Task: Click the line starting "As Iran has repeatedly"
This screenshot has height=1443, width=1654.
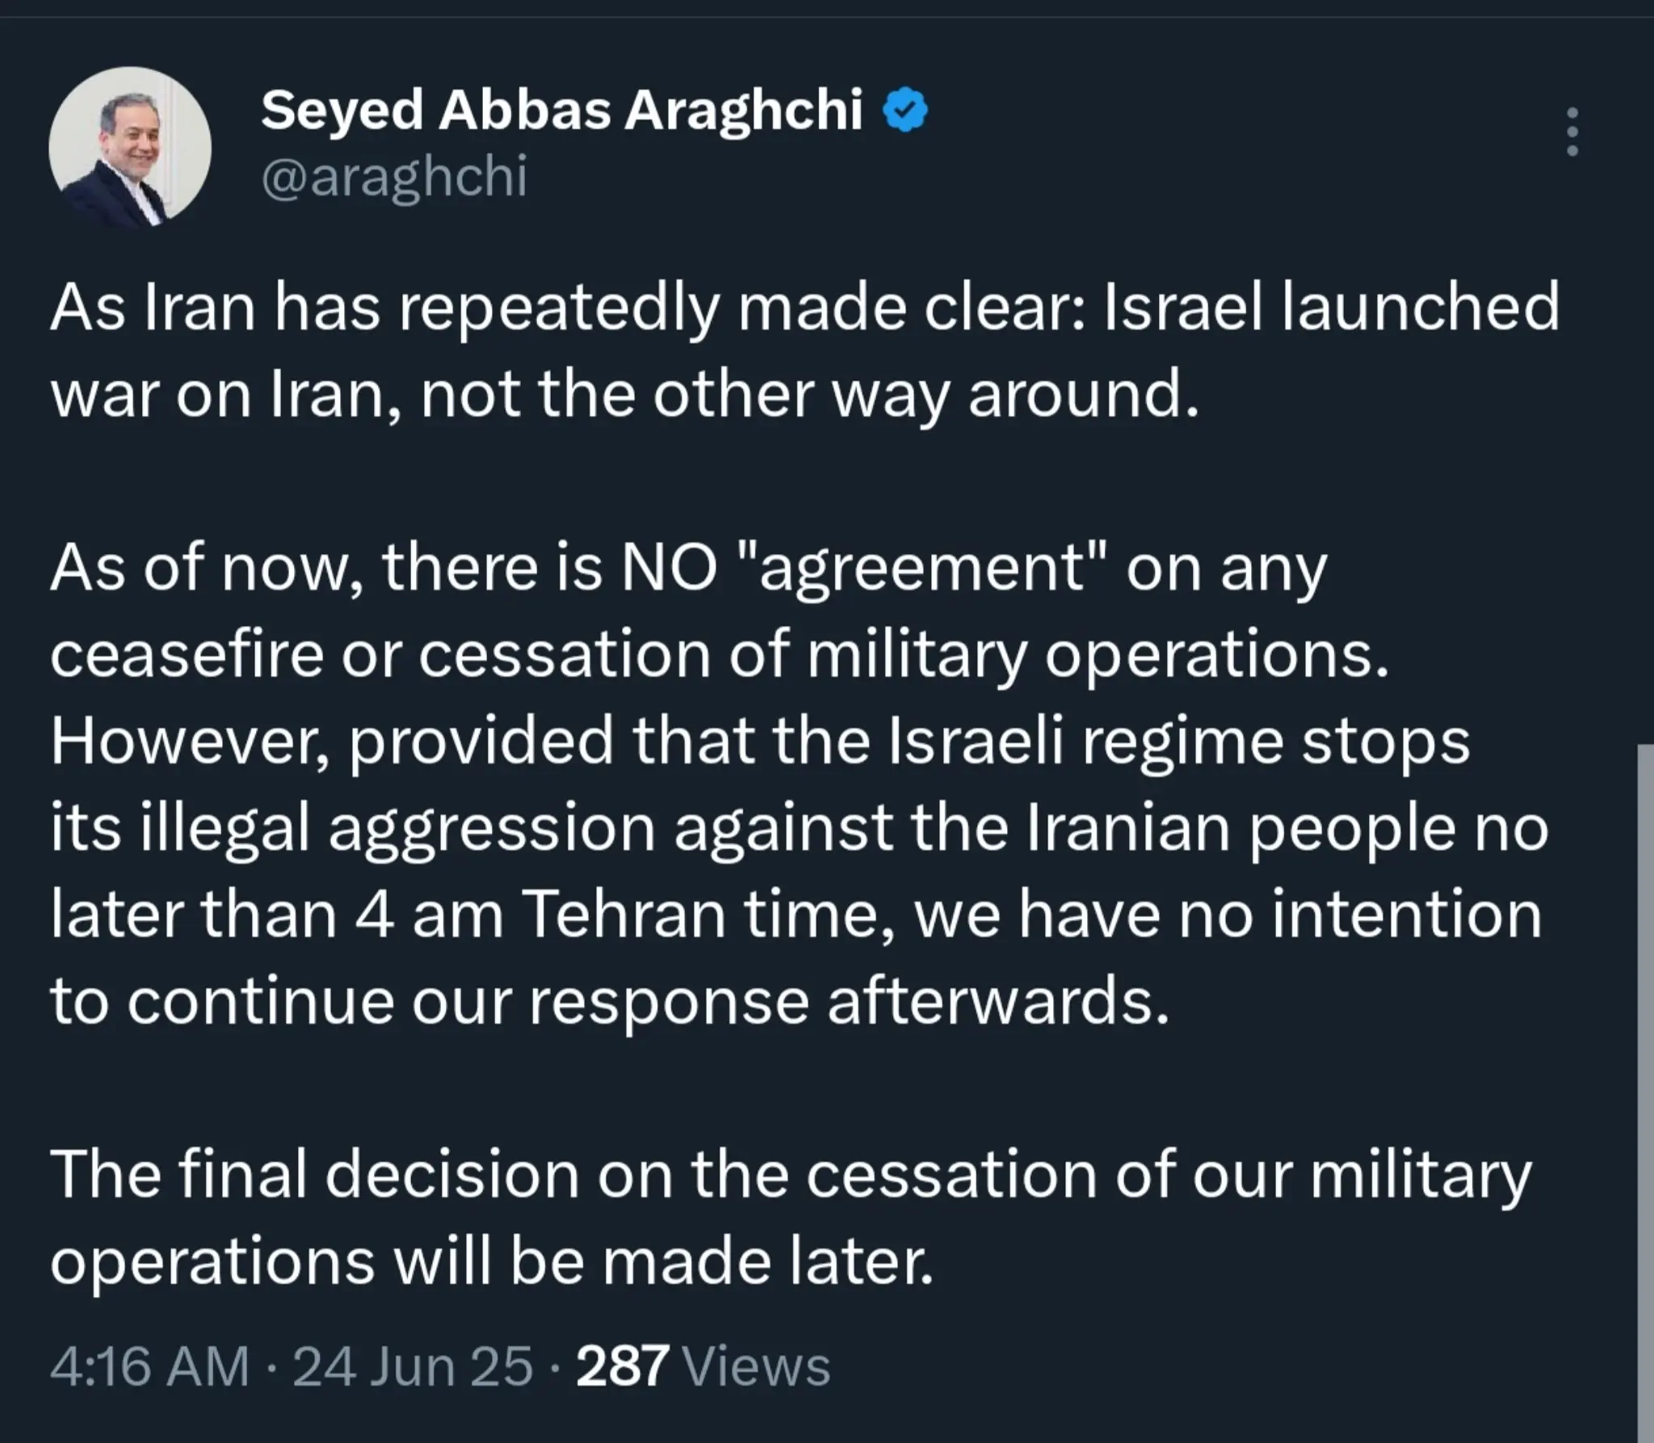Action: 804,308
